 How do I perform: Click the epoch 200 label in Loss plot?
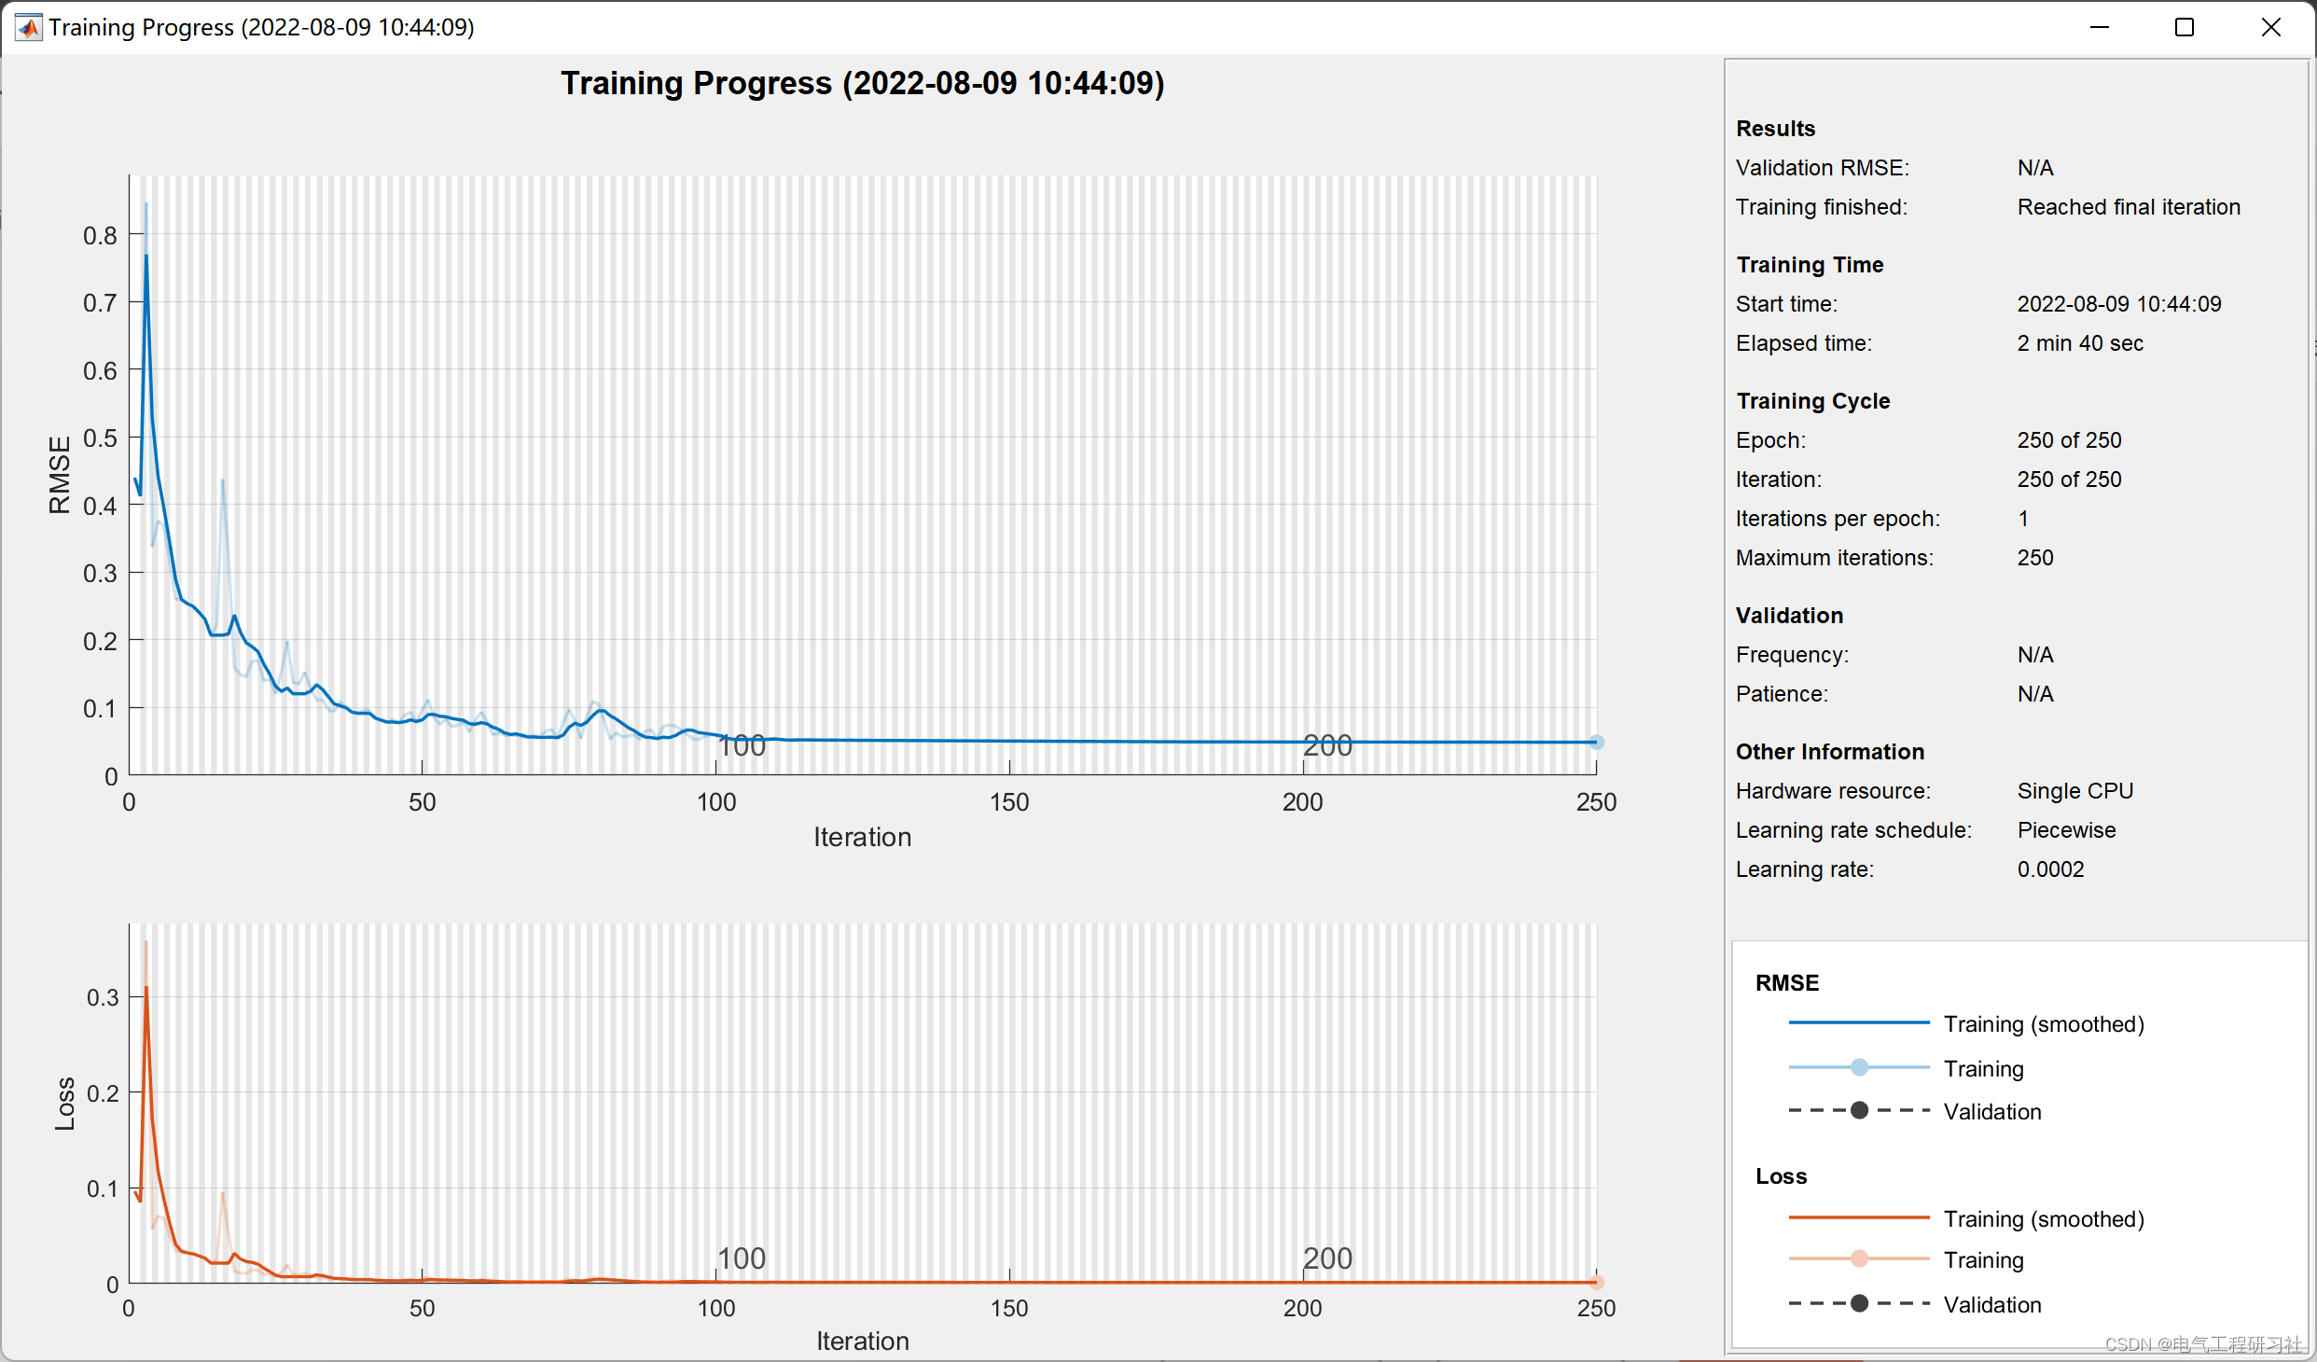coord(1326,1258)
